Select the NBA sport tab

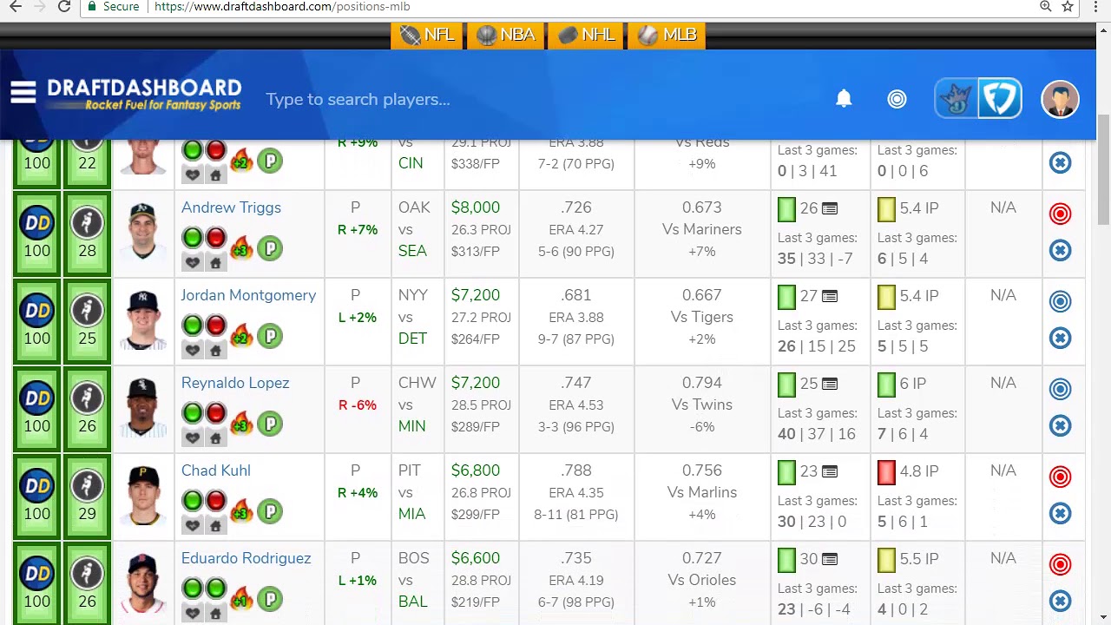(x=505, y=35)
